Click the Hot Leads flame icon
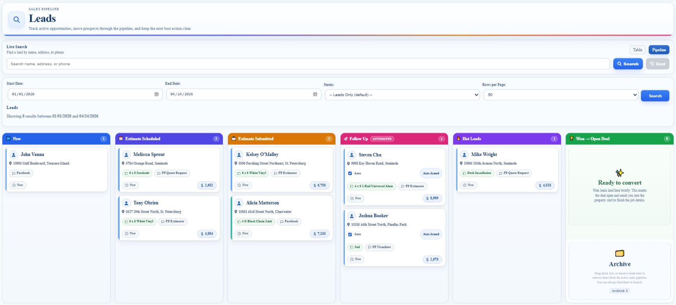 tap(459, 138)
